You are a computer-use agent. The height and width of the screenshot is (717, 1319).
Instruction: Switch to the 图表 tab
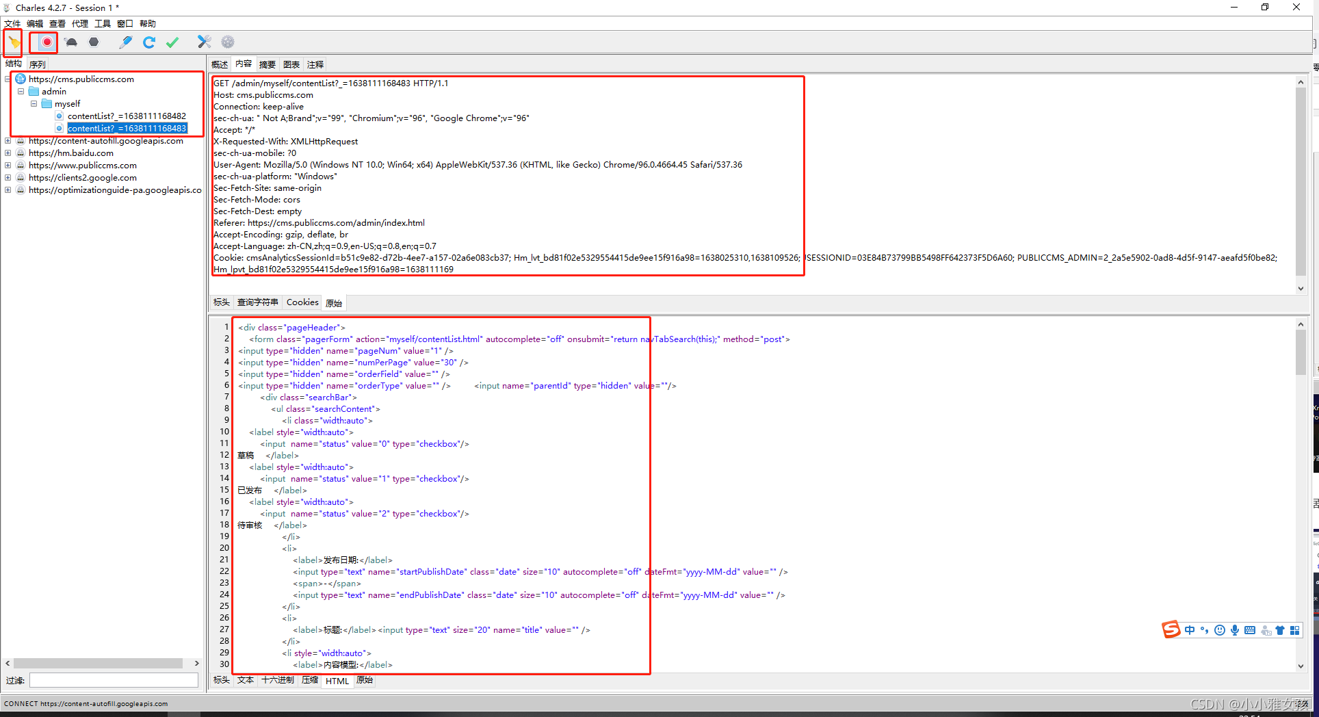click(x=291, y=64)
